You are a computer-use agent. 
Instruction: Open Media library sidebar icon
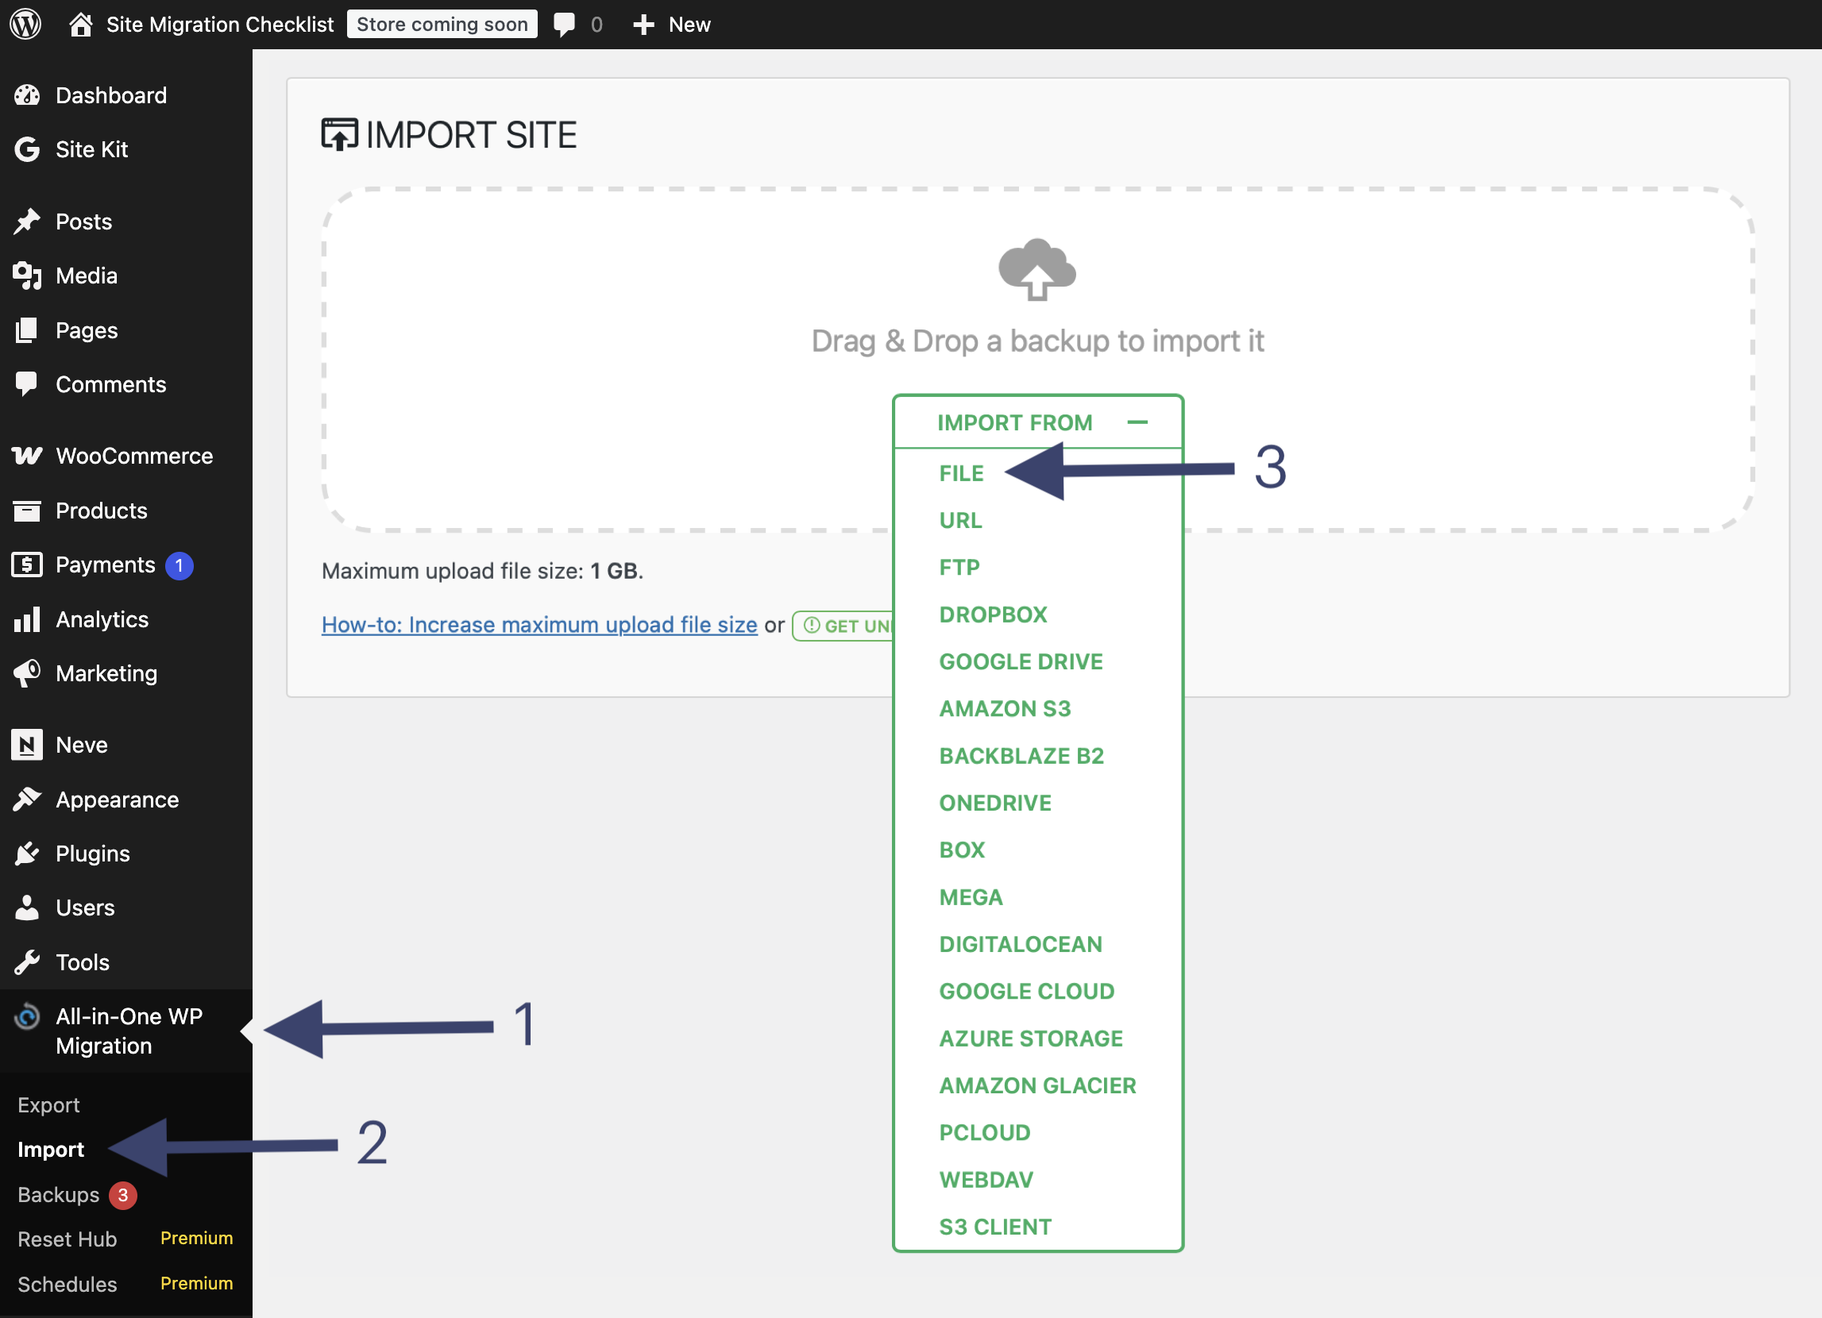(27, 276)
